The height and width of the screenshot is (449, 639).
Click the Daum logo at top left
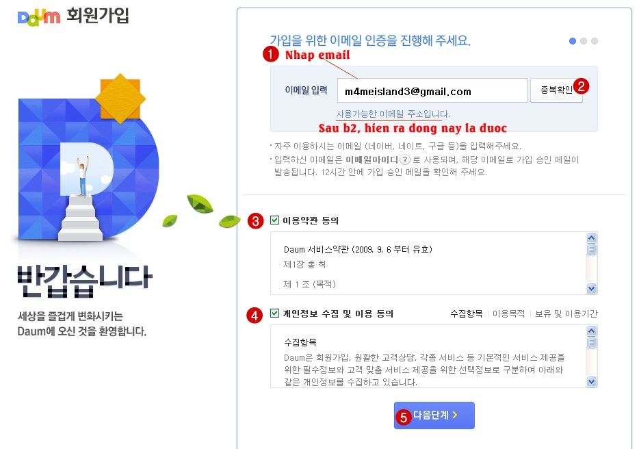[39, 16]
